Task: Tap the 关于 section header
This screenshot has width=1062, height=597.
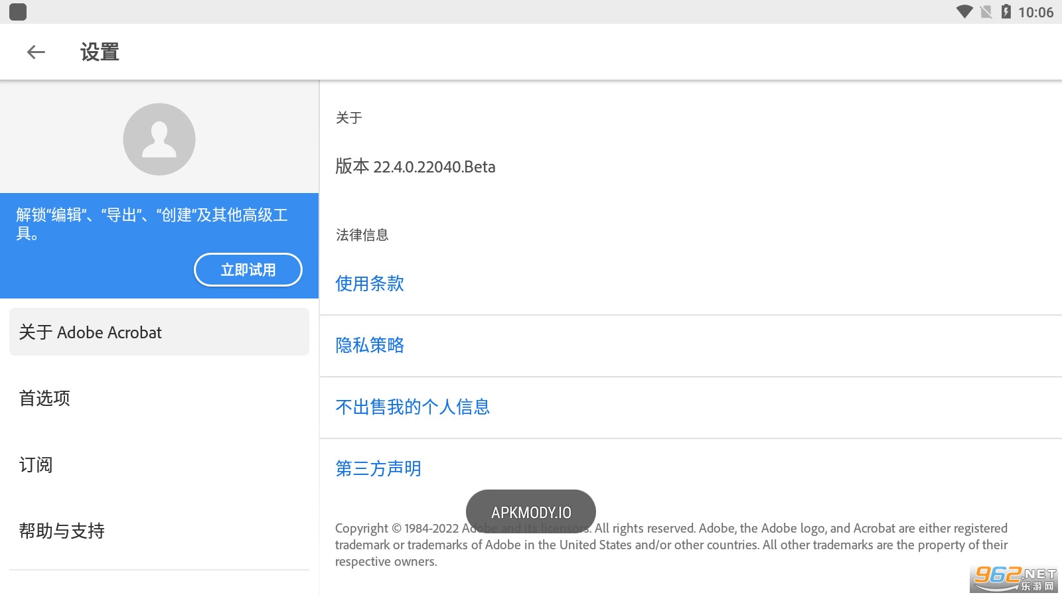Action: [348, 117]
